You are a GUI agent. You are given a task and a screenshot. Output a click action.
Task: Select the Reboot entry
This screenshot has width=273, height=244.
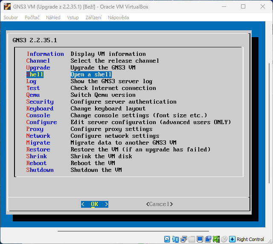pos(36,163)
